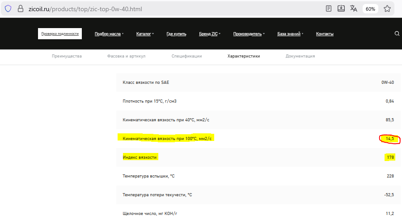Toggle reader view icon in address bar
The height and width of the screenshot is (223, 402).
point(329,8)
